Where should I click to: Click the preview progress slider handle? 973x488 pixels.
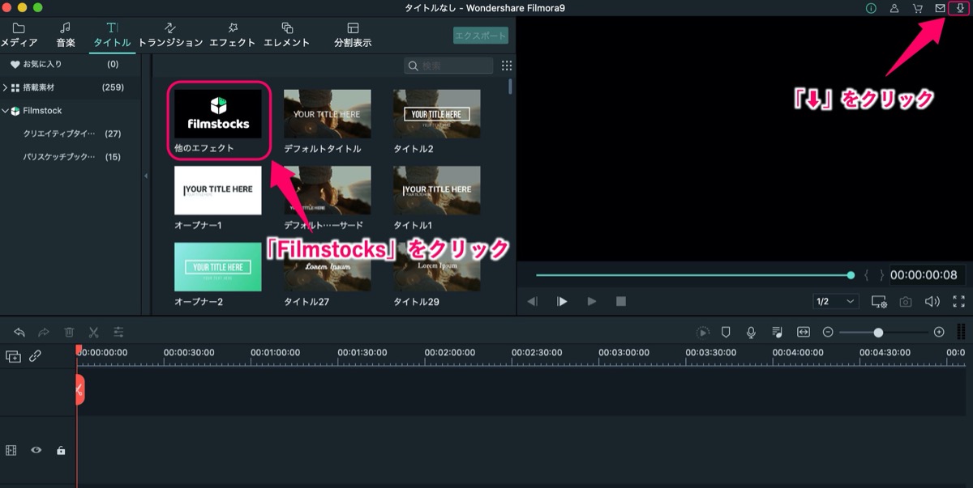coord(851,275)
